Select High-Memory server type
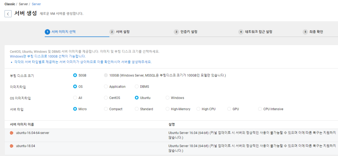The height and width of the screenshot is (156, 338). pyautogui.click(x=168, y=109)
